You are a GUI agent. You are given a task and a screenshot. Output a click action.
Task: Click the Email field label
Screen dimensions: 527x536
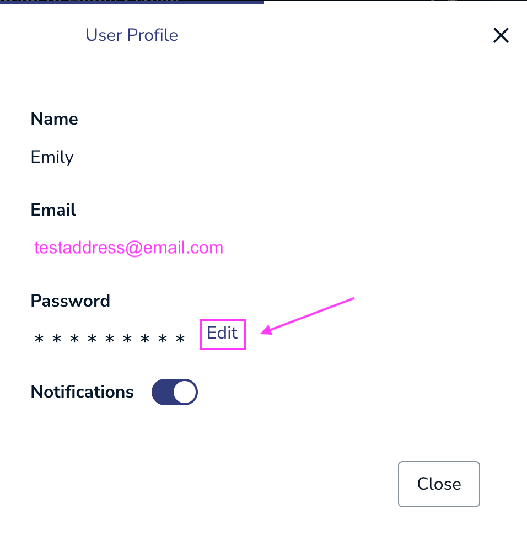point(53,210)
